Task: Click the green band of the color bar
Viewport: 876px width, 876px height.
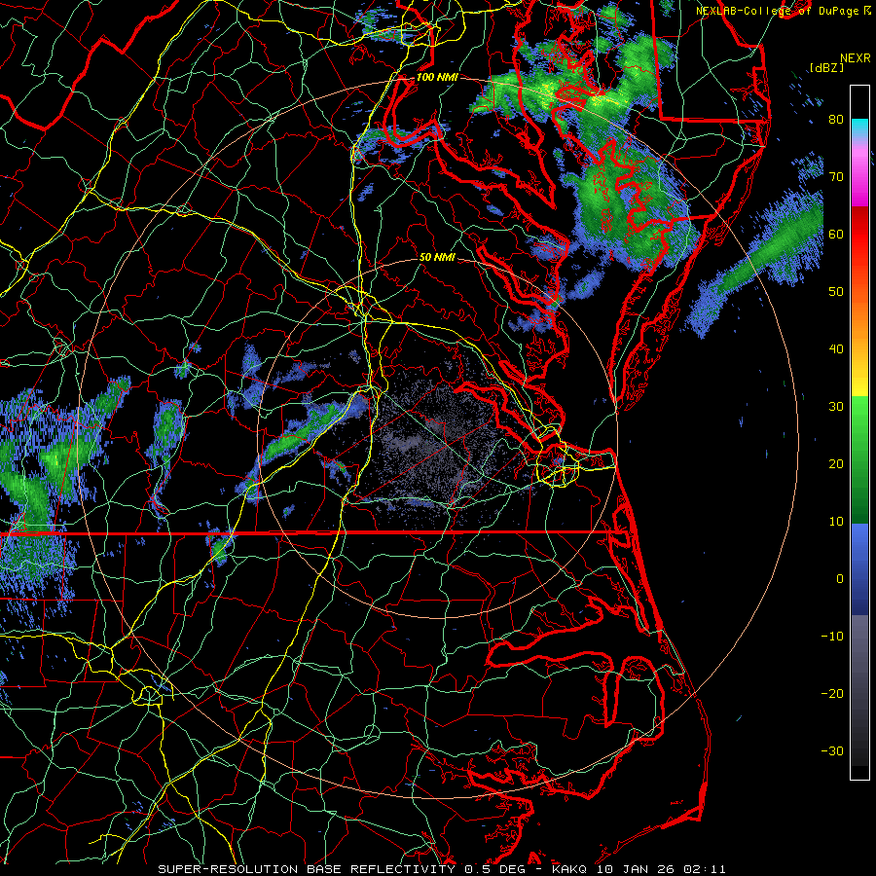Action: [x=859, y=459]
